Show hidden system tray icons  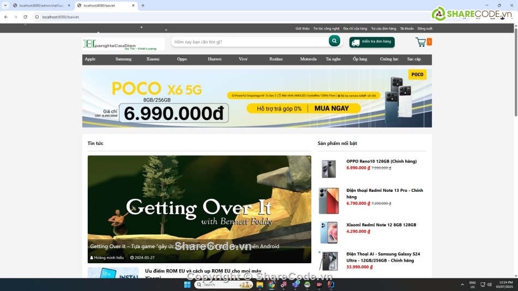click(x=462, y=284)
